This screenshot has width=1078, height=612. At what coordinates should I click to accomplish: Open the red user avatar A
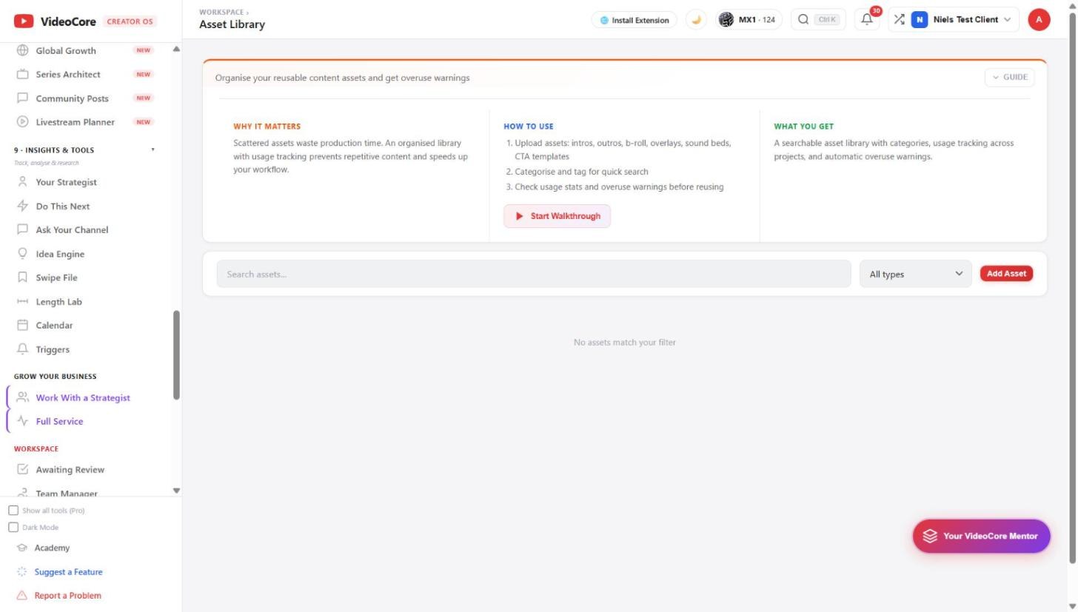click(1039, 20)
